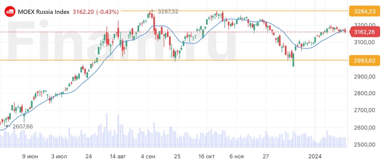Click the 3100,00 price axis label
381x161 pixels.
tap(365, 43)
